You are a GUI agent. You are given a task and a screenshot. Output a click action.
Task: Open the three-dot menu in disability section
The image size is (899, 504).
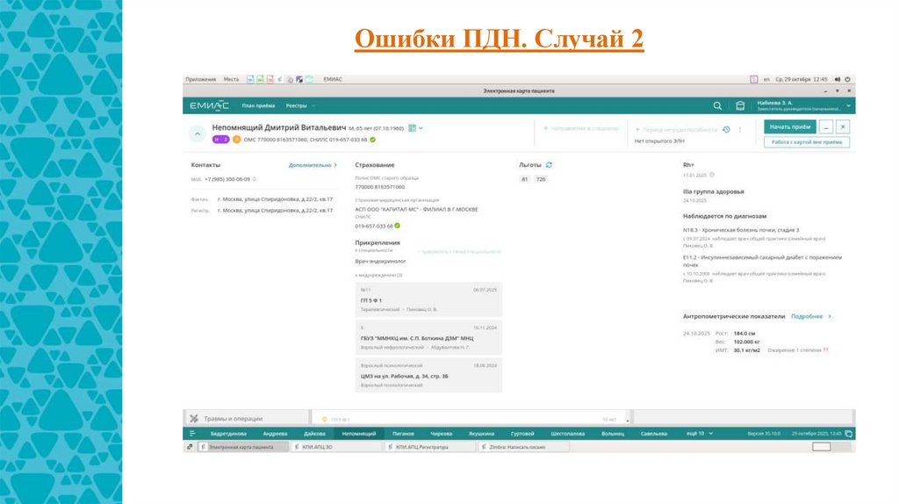pos(739,130)
